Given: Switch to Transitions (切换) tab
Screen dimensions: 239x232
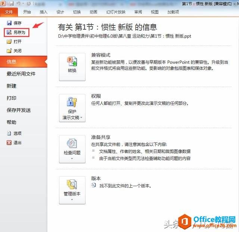Looking at the screenshot, I should (77, 12).
